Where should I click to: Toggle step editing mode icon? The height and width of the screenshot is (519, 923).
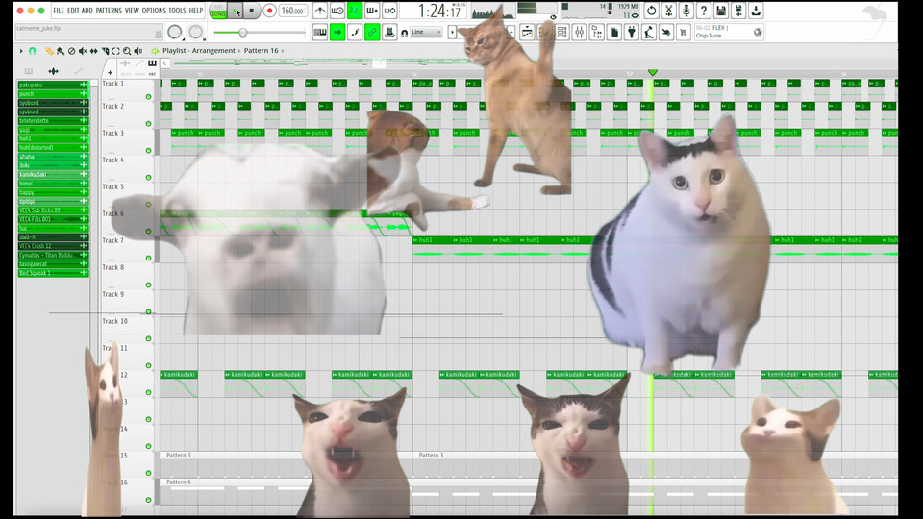click(355, 33)
